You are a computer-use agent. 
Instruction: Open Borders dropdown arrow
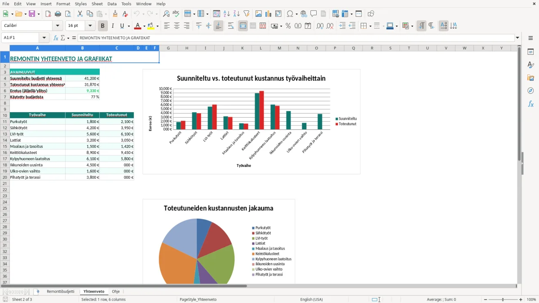pyautogui.click(x=370, y=26)
